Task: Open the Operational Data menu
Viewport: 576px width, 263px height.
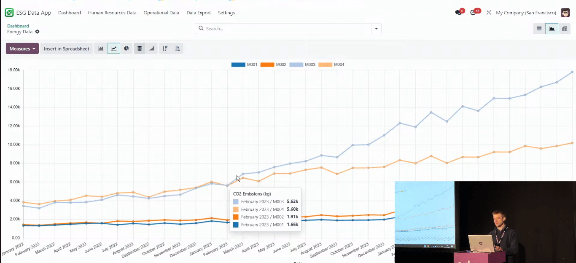Action: point(161,13)
